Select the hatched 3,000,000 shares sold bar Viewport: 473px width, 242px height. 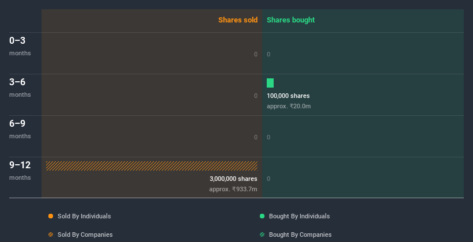click(x=152, y=166)
